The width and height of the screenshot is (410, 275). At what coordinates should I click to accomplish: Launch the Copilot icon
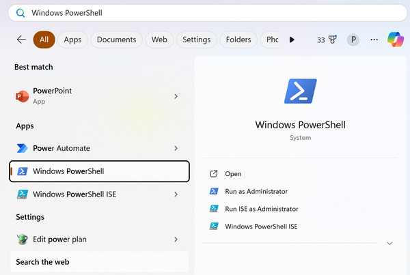coord(396,40)
